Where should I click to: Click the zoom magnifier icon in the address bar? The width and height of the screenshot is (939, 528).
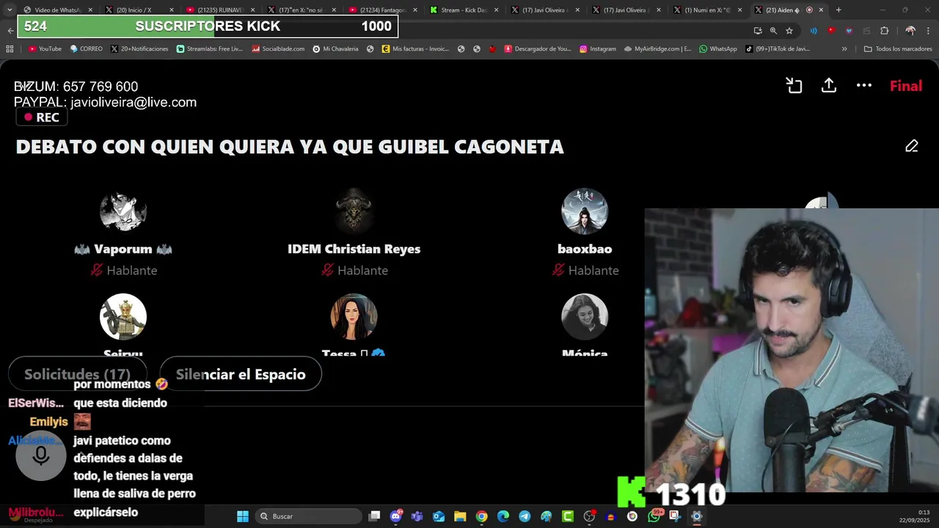(773, 31)
